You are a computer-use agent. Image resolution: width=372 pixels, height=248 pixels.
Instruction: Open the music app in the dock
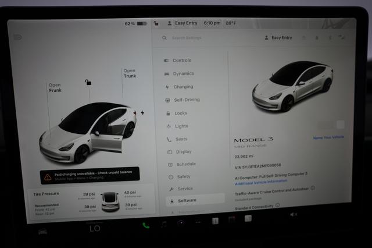point(164,224)
